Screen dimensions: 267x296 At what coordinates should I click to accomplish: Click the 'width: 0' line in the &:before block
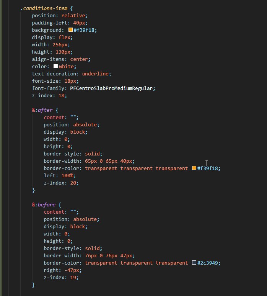pos(57,234)
